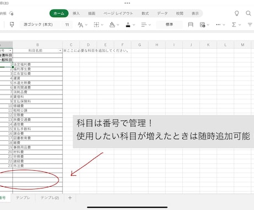
Task: Tap the fill color bucket icon
Action: [x=112, y=25]
